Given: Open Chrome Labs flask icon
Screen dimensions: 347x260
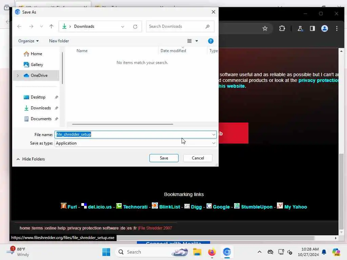Looking at the screenshot, I should point(300,28).
